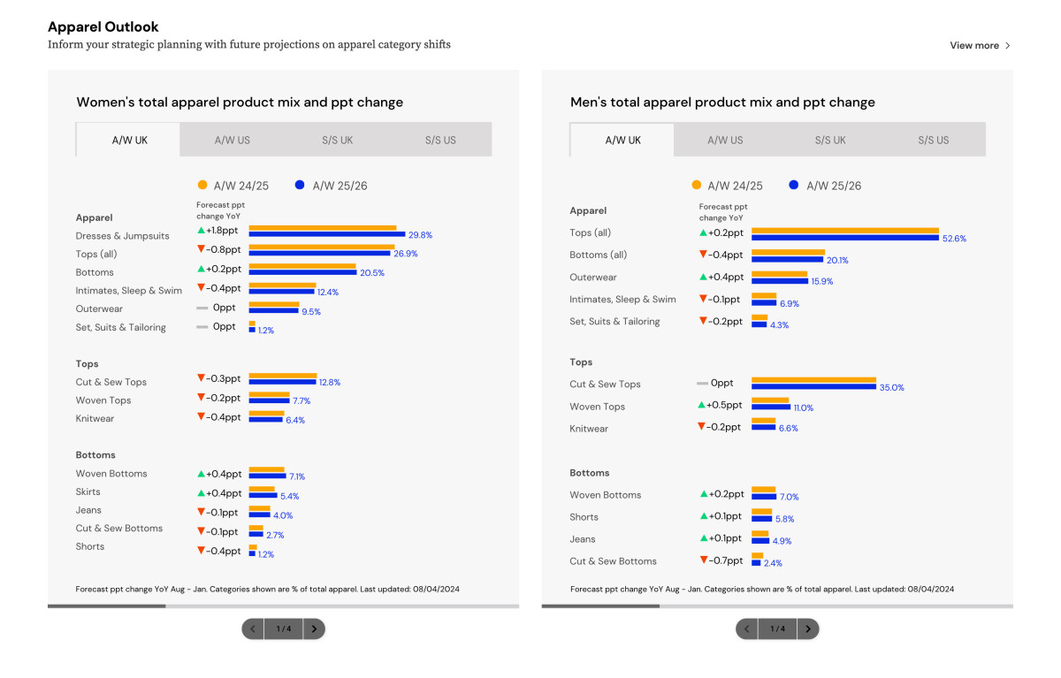Click green up arrow beside Women's Dresses & Jumpsuits
This screenshot has height=678, width=1061.
202,231
